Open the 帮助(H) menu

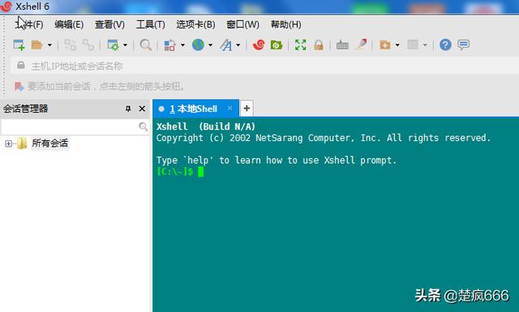pos(285,24)
